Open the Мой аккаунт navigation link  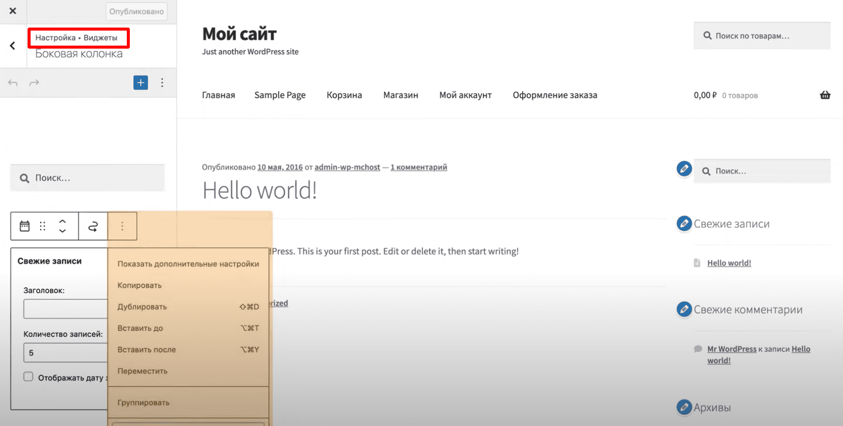pyautogui.click(x=466, y=95)
